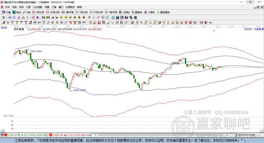Open the 行情 market quotes view
The width and height of the screenshot is (264, 143).
[6, 12]
